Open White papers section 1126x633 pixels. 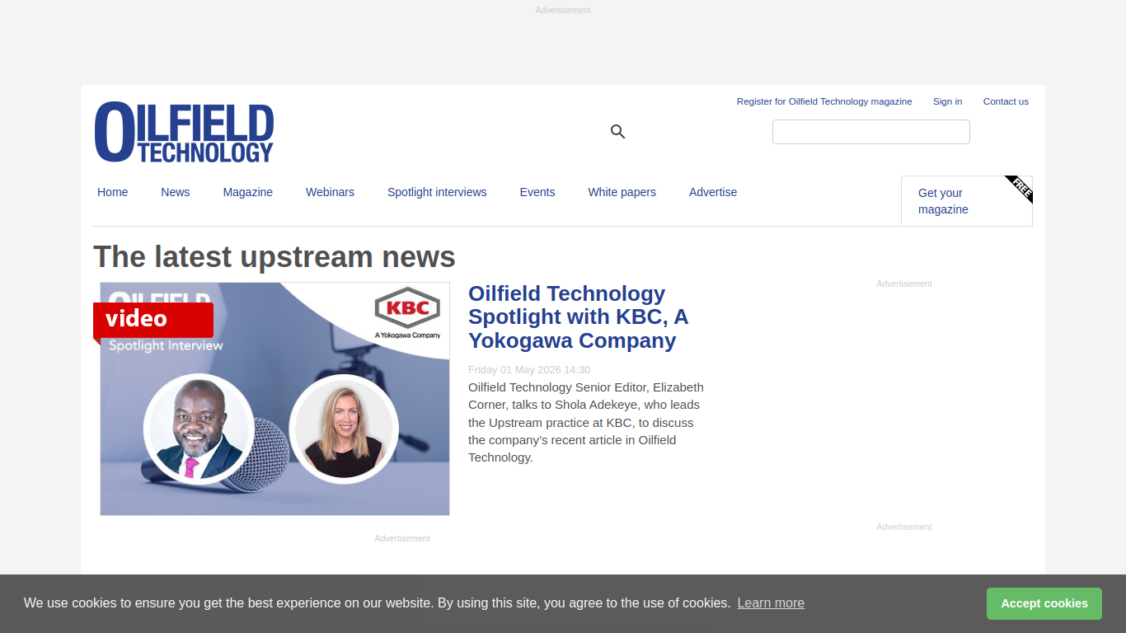(x=622, y=192)
